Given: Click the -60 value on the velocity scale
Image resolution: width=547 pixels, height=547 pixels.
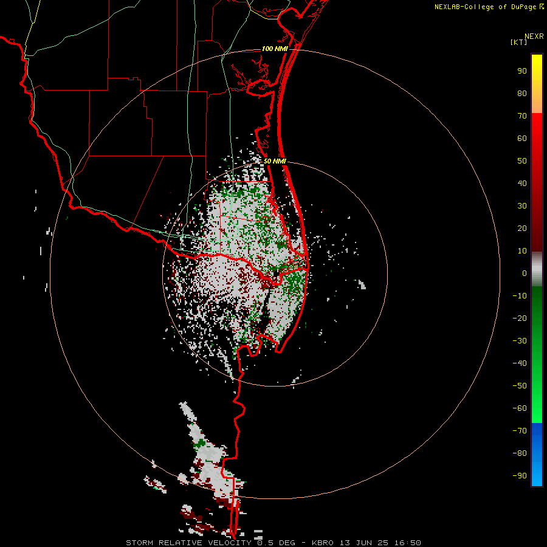Looking at the screenshot, I should [x=520, y=408].
